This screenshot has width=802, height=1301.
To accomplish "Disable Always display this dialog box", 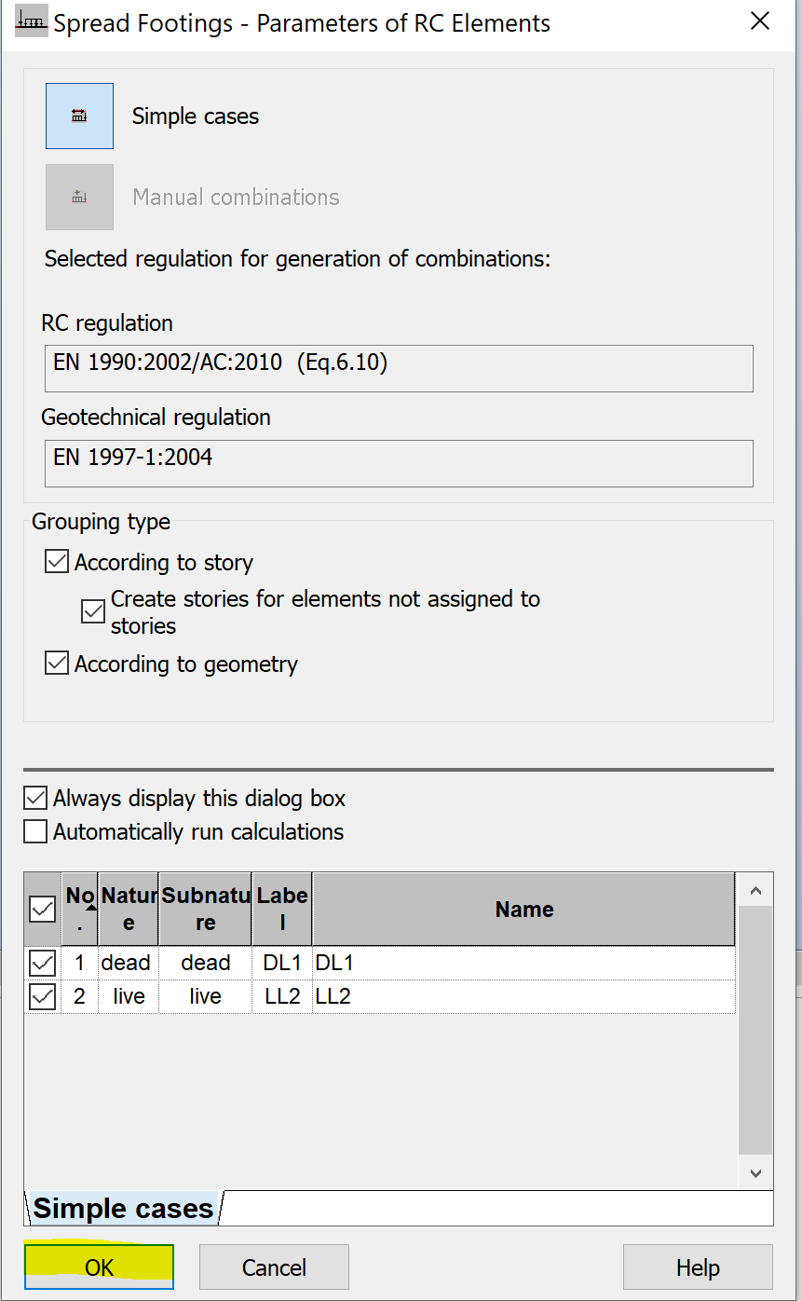I will tap(35, 798).
